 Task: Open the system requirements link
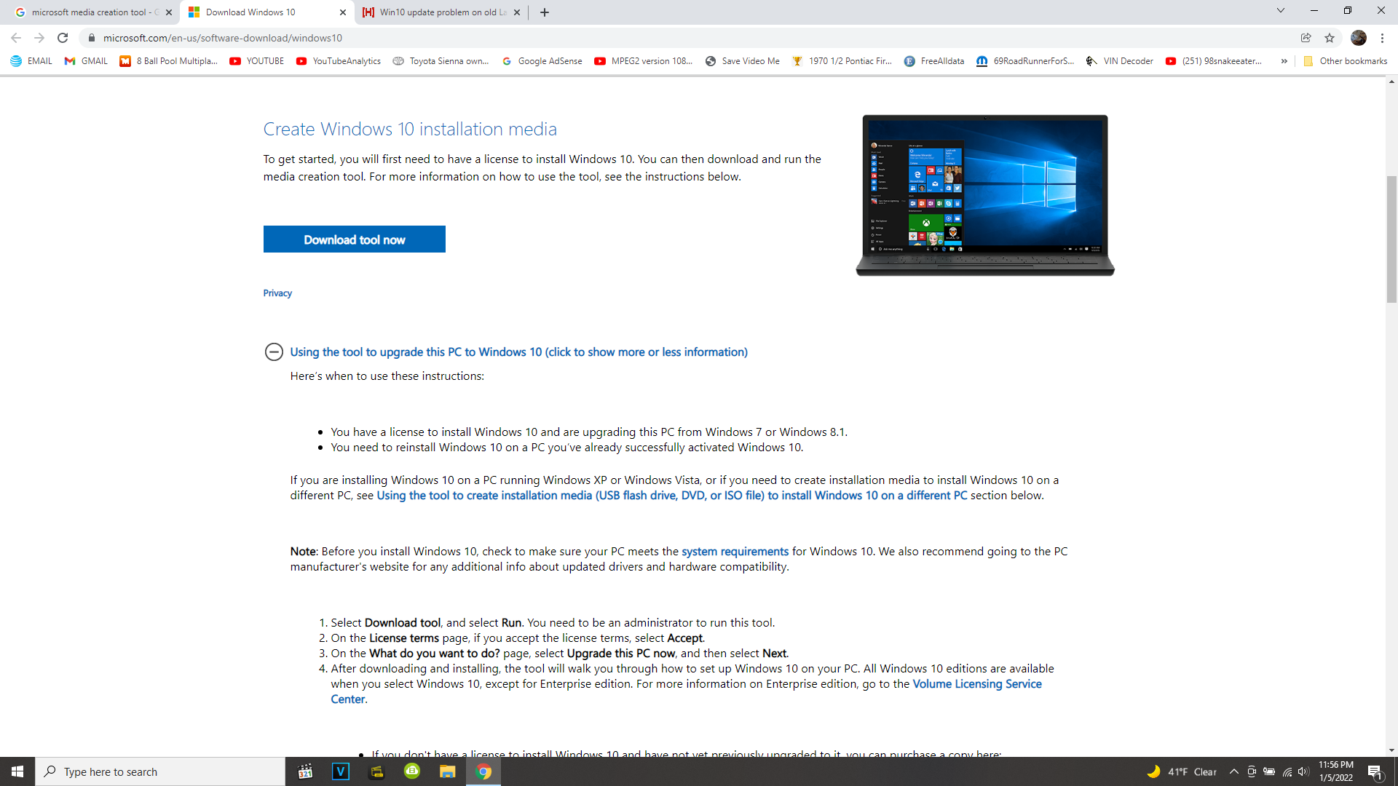pyautogui.click(x=735, y=552)
